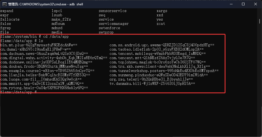Click the 'sensorservice' command name
Screen dimensions: 262x137
point(113,11)
